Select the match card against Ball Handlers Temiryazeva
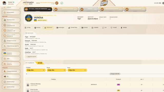Image resolution: width=164 pixels, height=92 pixels. pos(38,9)
